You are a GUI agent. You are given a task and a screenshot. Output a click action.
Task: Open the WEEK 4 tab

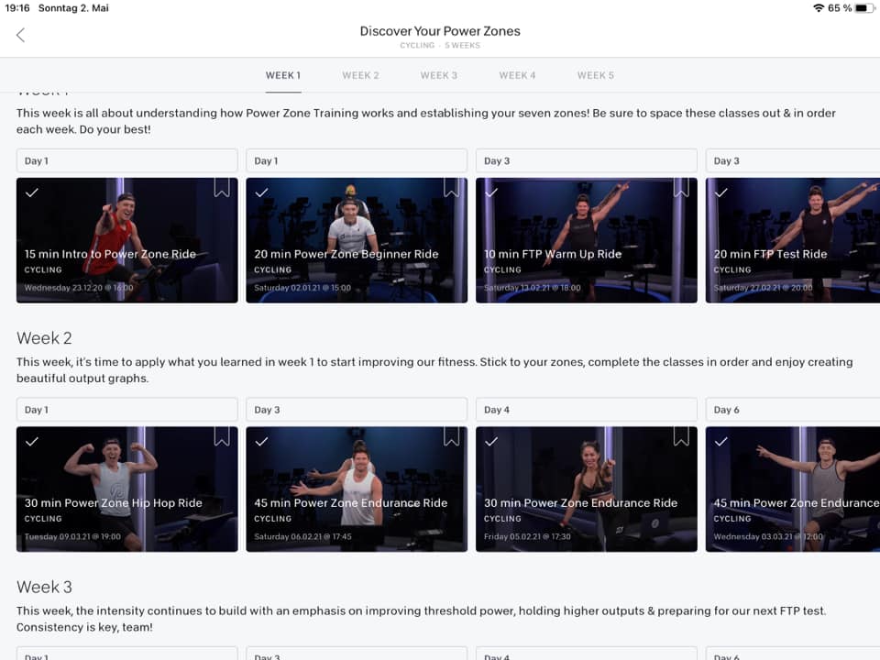517,75
